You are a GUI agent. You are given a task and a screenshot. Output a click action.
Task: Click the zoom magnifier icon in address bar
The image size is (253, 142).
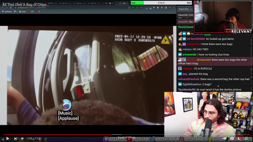(133, 7)
